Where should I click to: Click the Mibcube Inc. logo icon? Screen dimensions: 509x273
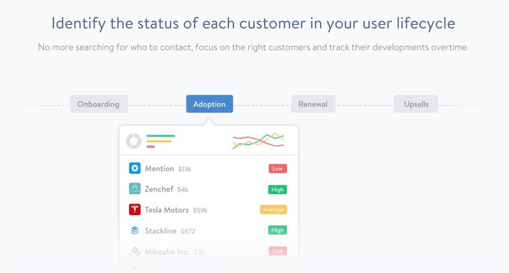point(134,251)
